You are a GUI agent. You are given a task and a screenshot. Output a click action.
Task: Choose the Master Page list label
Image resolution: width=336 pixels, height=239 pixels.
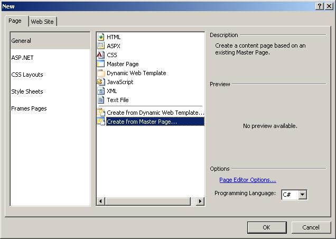123,64
